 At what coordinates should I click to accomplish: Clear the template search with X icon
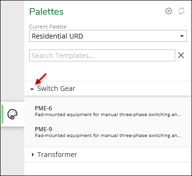pos(181,55)
